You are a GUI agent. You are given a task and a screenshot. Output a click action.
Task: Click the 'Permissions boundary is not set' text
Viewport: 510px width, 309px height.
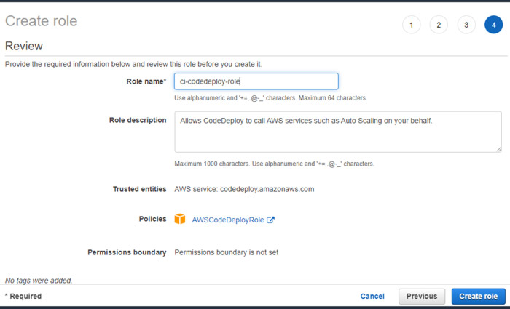227,252
